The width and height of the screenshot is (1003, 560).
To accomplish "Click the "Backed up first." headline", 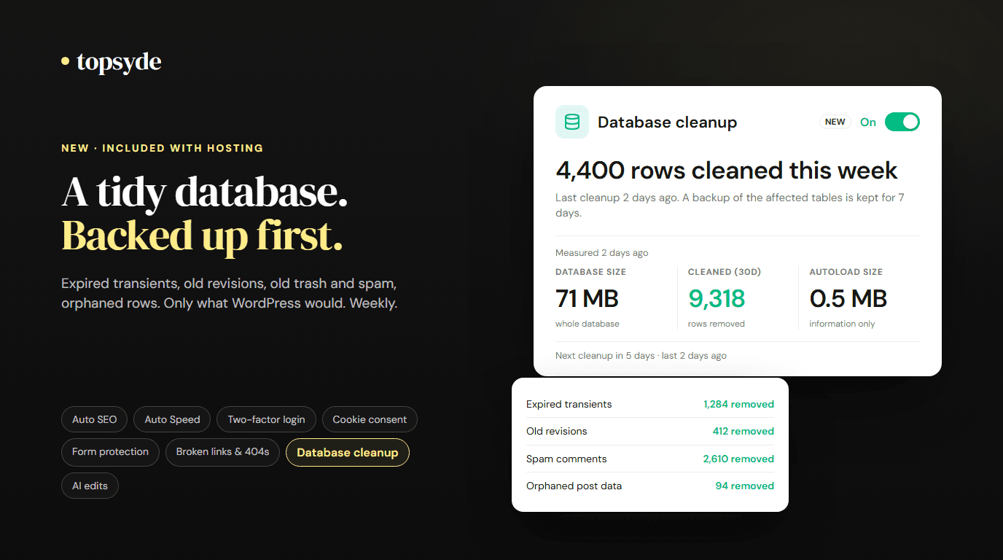I will [x=202, y=236].
